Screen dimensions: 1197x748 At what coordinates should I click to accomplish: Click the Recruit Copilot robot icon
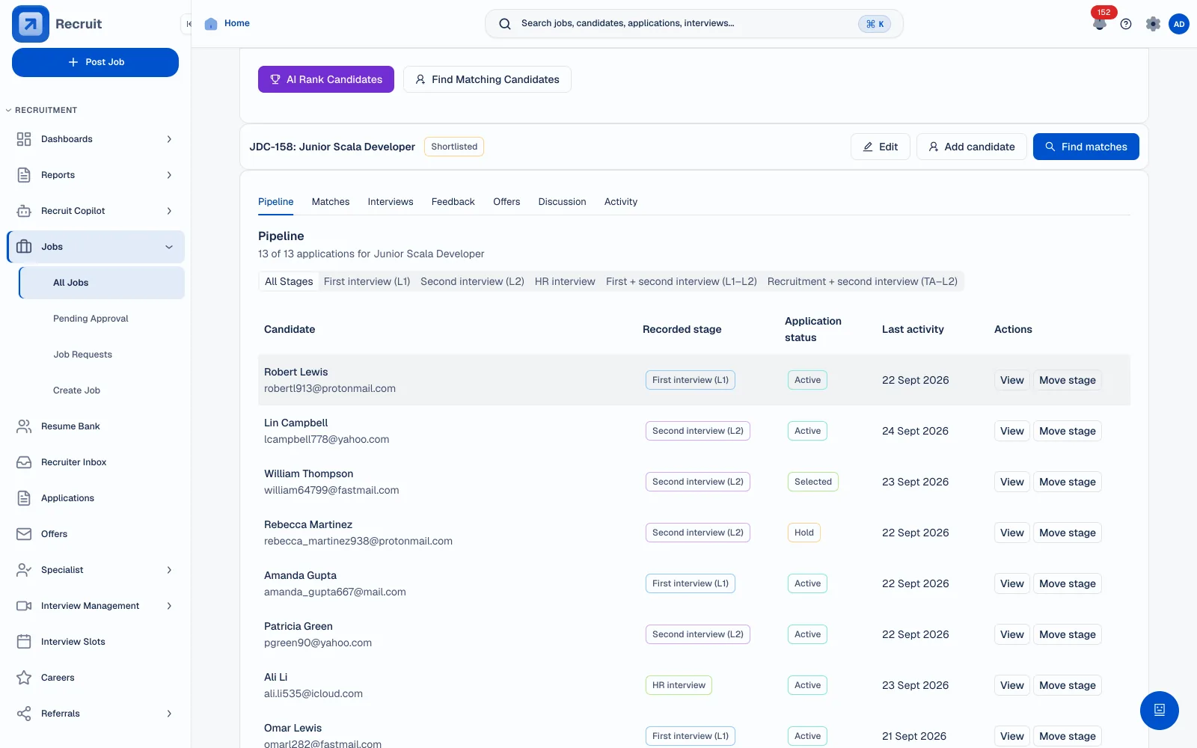24,211
